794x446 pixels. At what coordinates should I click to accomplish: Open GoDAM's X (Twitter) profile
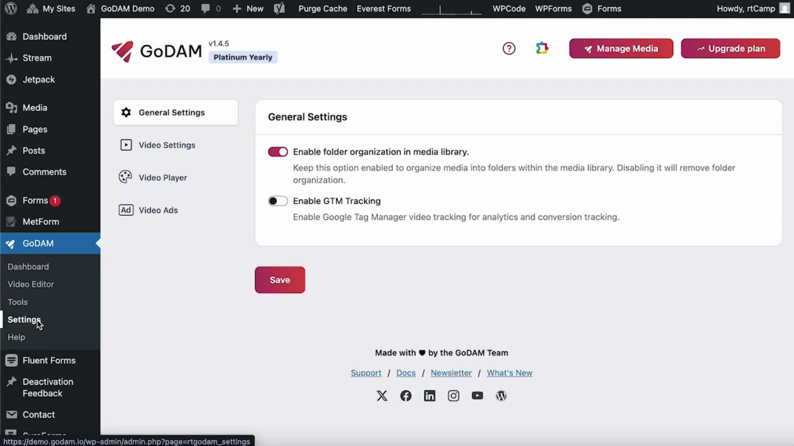point(382,396)
